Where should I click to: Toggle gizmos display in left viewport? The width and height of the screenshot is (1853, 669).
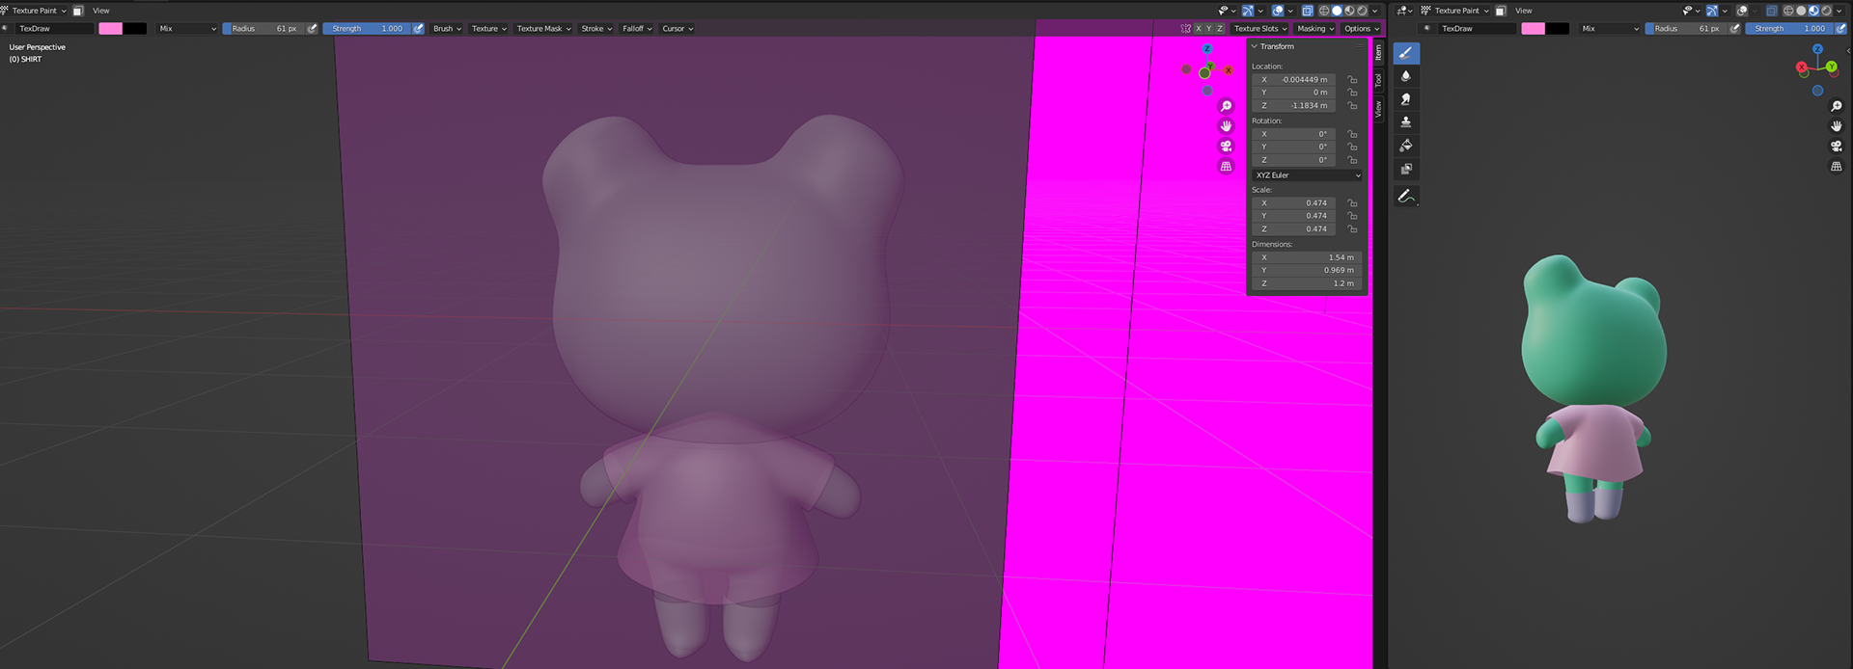(1248, 11)
